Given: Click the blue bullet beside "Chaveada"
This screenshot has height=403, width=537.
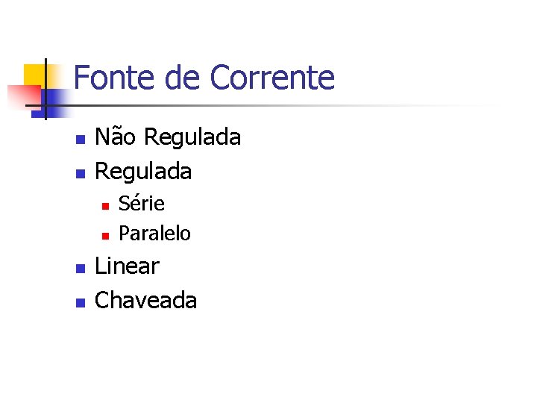Looking at the screenshot, I should coord(80,303).
